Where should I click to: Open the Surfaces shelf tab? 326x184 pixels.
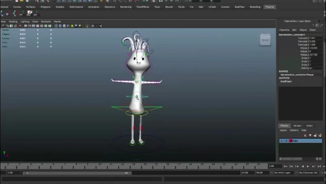pyautogui.click(x=31, y=7)
